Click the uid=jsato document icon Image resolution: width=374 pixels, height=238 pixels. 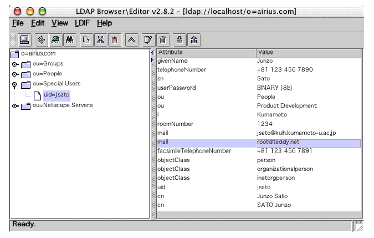[37, 96]
